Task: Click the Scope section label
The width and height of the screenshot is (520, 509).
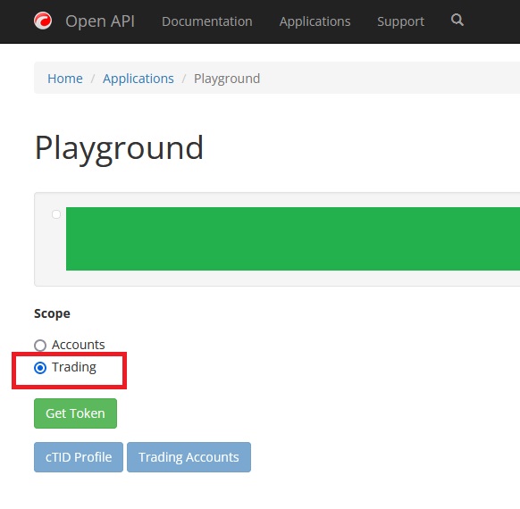Action: pos(52,313)
